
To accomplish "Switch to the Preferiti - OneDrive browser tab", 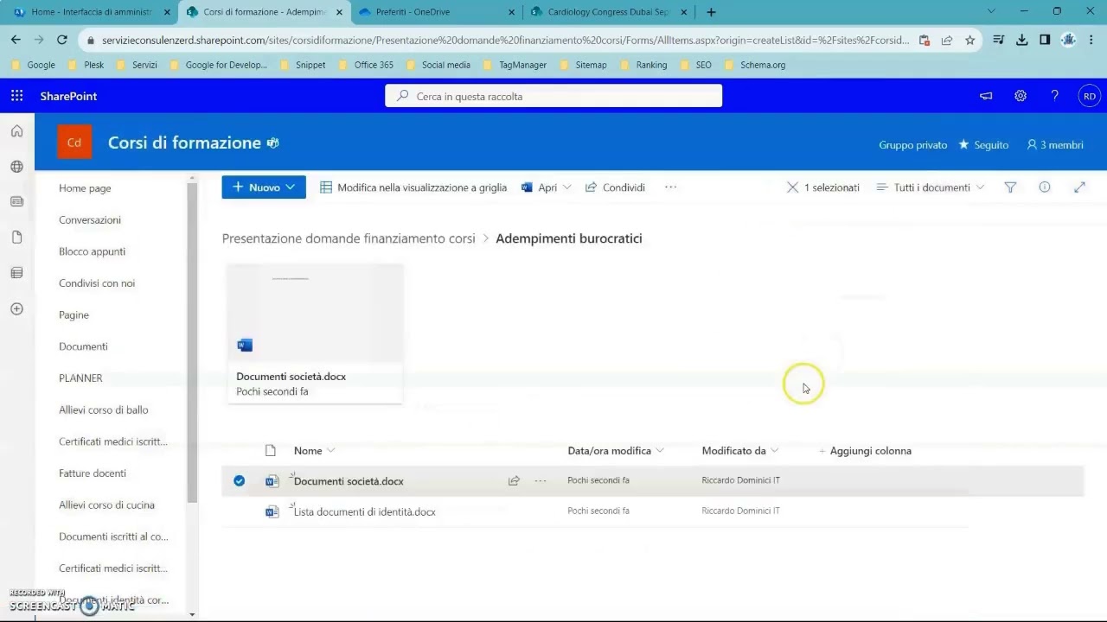I will point(435,12).
